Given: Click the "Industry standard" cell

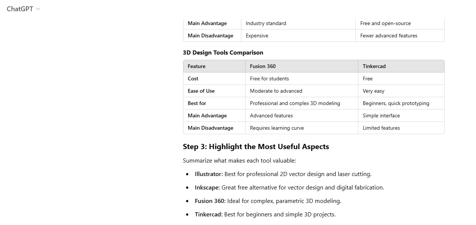Looking at the screenshot, I should click(266, 23).
